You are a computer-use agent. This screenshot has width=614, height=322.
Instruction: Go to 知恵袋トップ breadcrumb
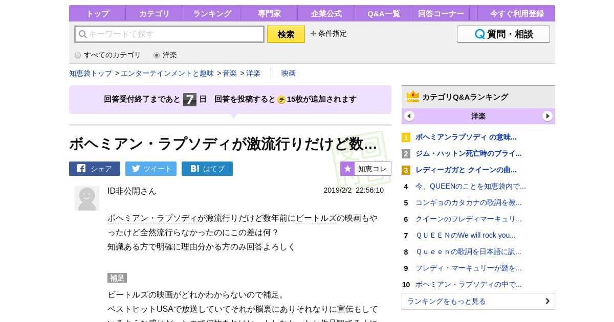[x=91, y=73]
